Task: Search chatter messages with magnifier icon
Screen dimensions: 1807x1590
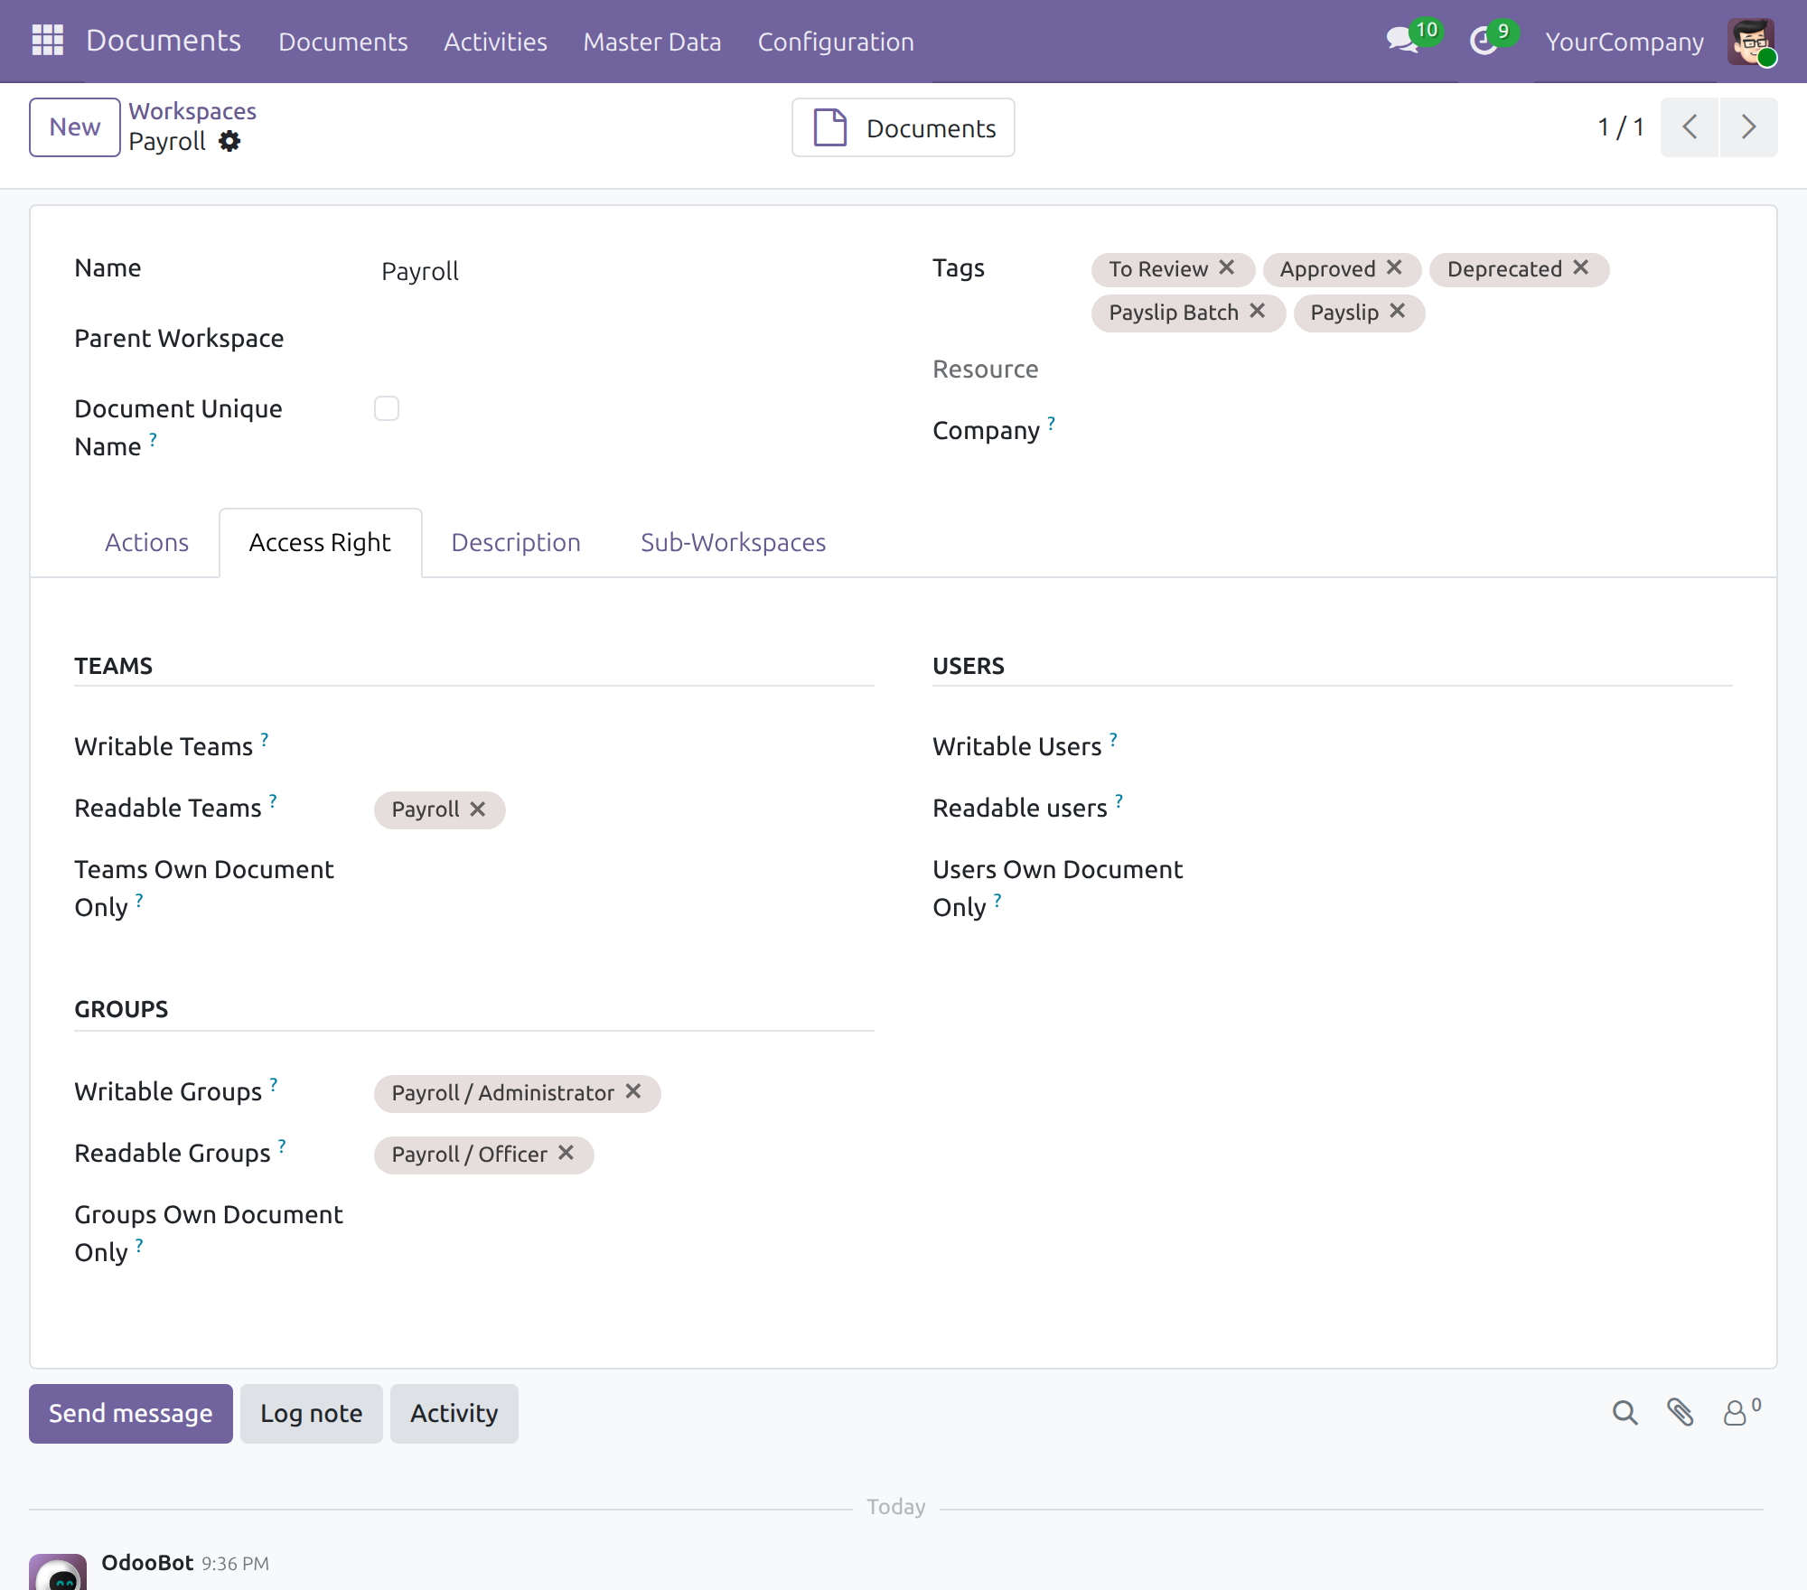Action: pyautogui.click(x=1624, y=1413)
